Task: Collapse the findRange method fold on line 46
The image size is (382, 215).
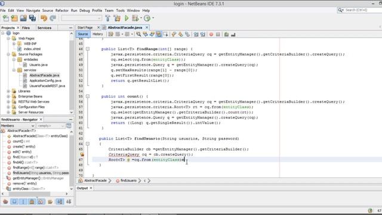Action: point(88,49)
